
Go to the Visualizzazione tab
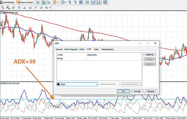pyautogui.click(x=107, y=49)
